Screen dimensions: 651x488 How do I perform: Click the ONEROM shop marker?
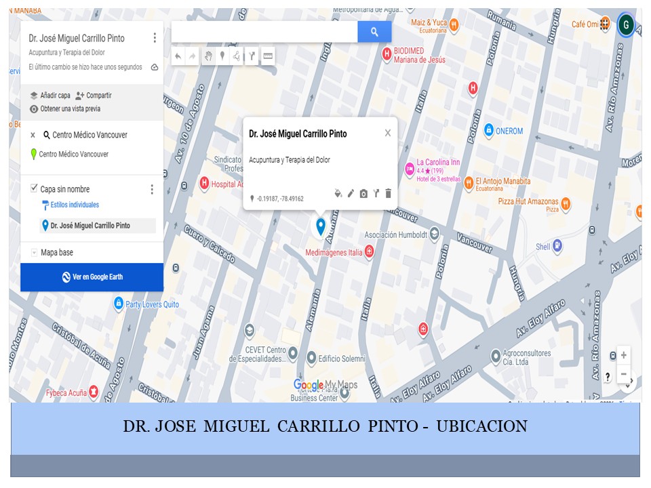tap(489, 130)
